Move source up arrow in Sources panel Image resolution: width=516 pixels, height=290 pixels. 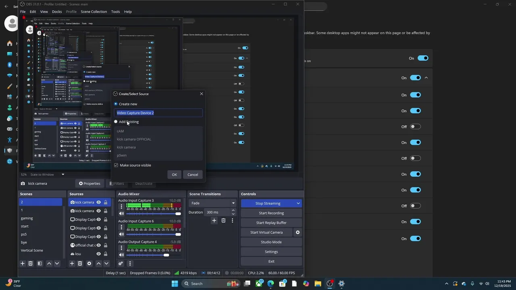coord(98,263)
